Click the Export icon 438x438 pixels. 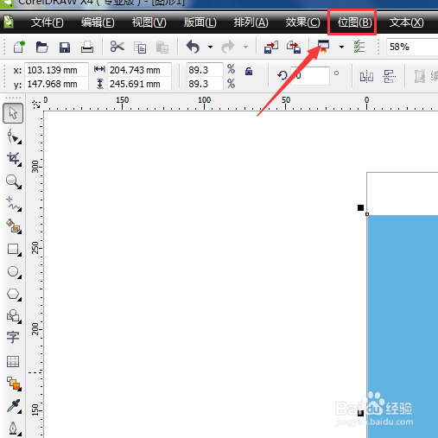coord(294,47)
